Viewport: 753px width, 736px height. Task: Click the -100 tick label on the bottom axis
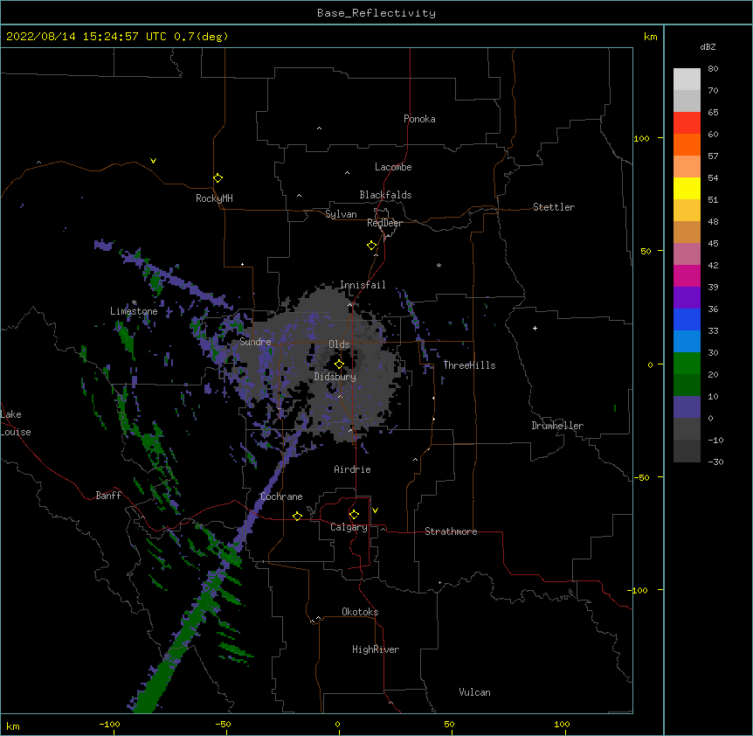109,724
